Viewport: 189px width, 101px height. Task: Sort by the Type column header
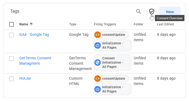pyautogui.click(x=73, y=24)
